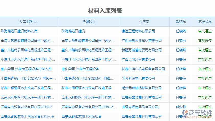
Task: Click 审批通过 status in 重庆市鹅岭公园 row
Action: coord(205,50)
